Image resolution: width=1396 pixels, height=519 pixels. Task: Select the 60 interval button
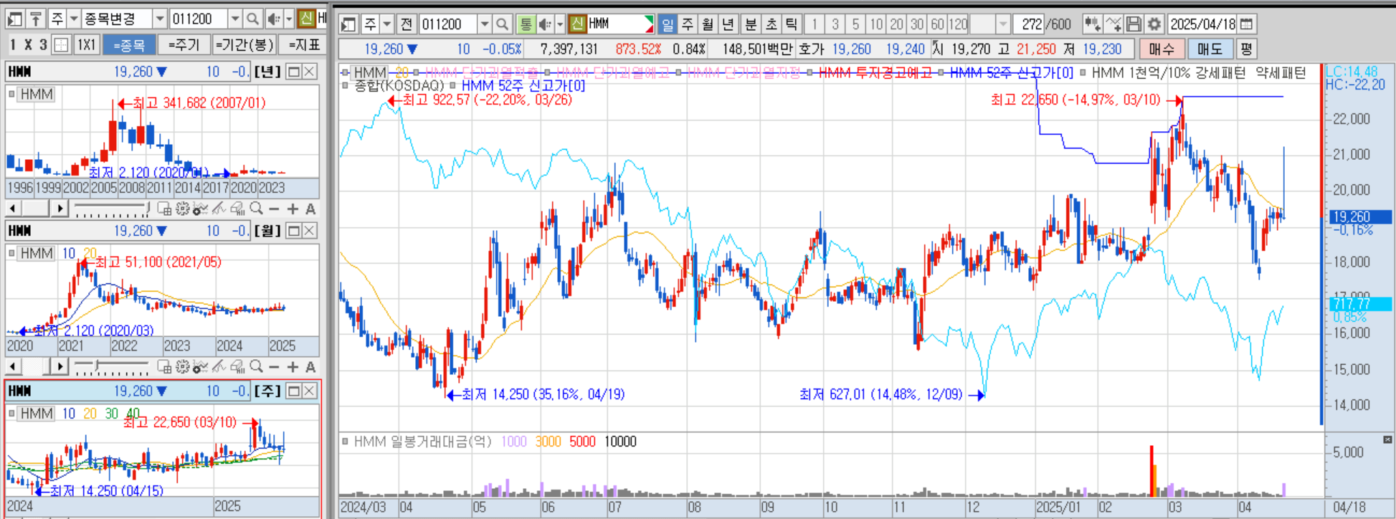[937, 24]
